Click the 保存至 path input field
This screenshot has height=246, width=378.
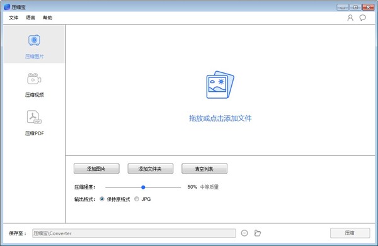[134, 233]
